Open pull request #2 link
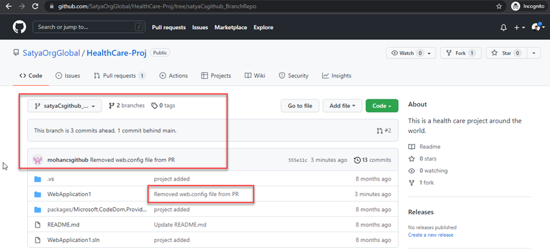Screen dimensions: 550x251 [x=384, y=130]
